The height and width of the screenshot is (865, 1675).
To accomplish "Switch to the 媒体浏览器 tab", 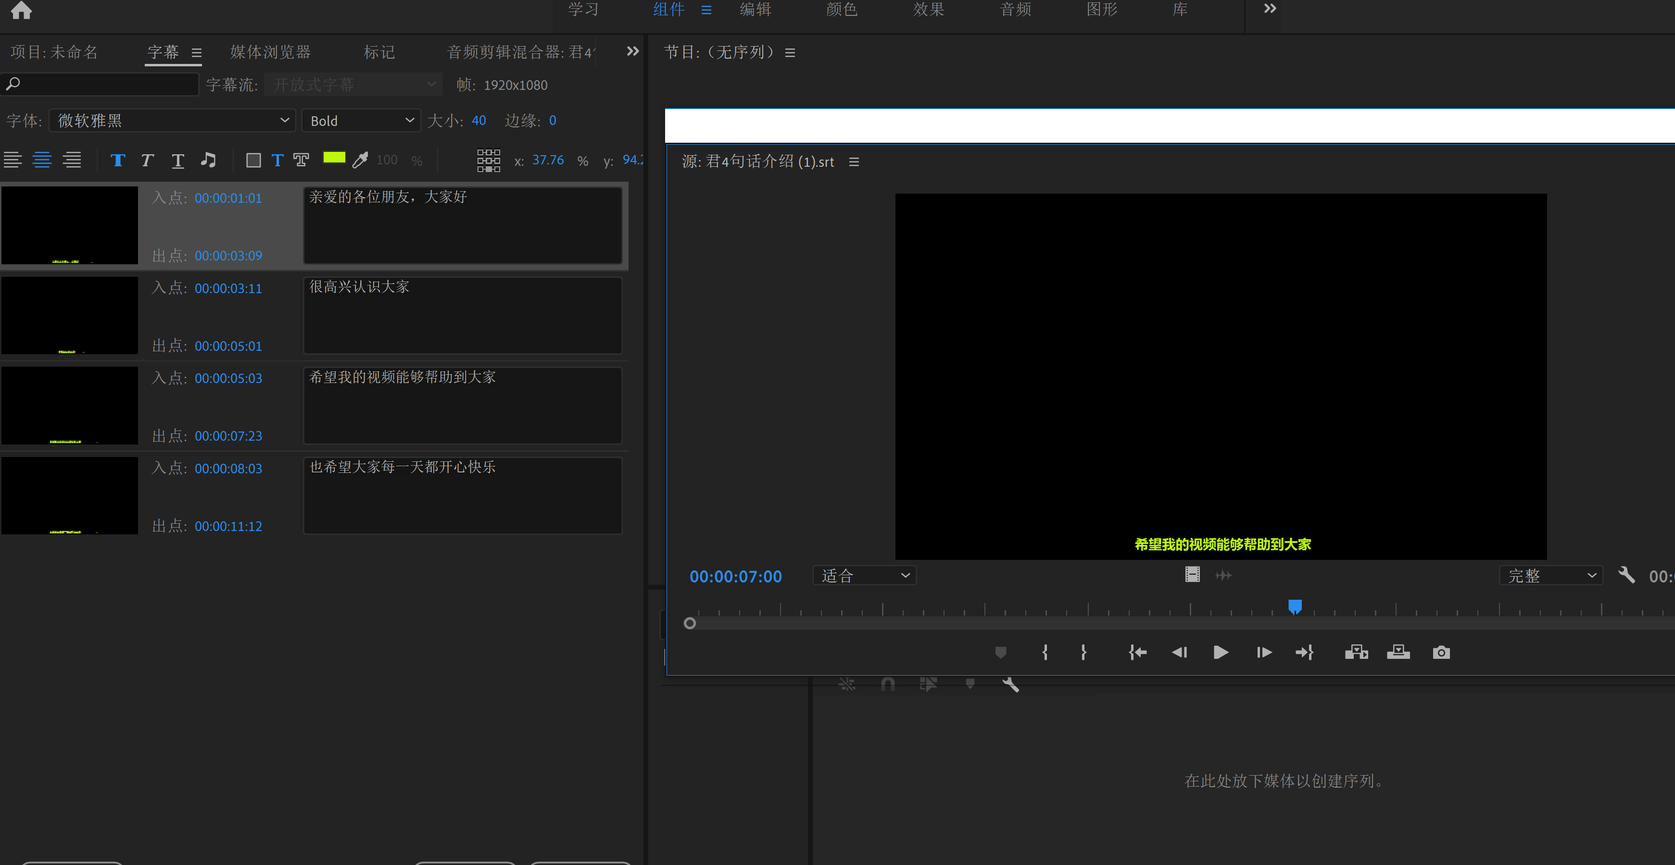I will tap(270, 52).
